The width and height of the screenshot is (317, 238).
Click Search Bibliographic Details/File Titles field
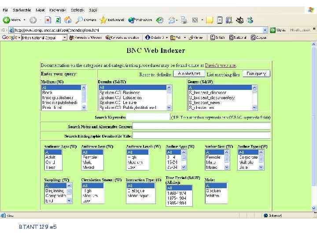coord(201,136)
